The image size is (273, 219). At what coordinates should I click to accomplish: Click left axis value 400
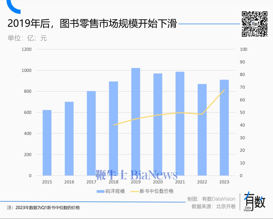(28, 133)
